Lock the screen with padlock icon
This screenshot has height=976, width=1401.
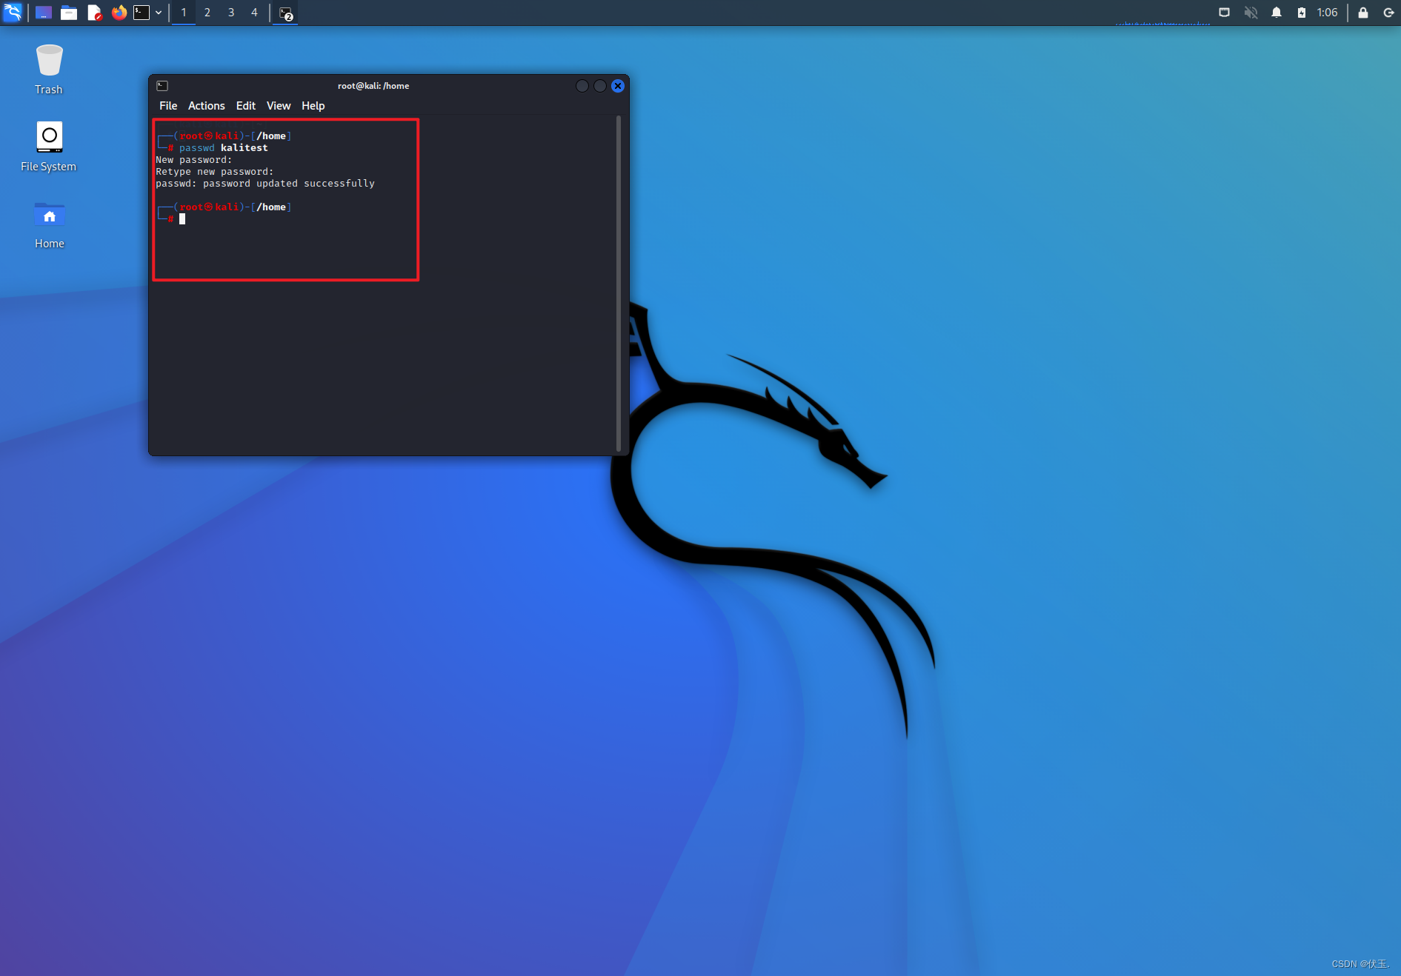pos(1362,13)
